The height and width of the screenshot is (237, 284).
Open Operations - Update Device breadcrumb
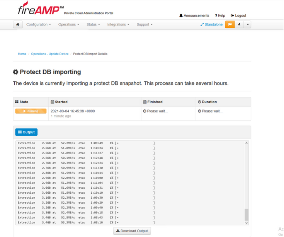coord(50,54)
